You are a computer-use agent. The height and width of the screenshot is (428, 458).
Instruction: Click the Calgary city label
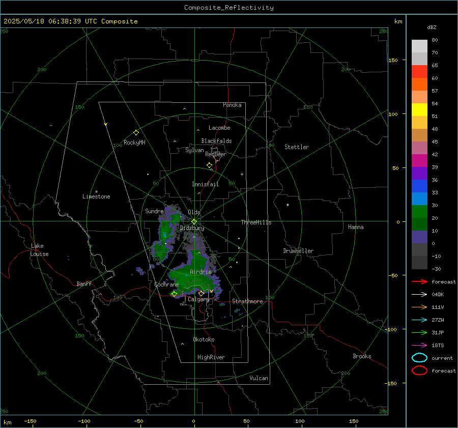[x=198, y=299]
